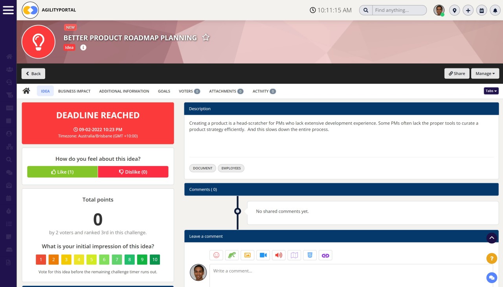Star the Better Product Roadmap Planning idea
Viewport: 503px width, 287px height.
206,37
